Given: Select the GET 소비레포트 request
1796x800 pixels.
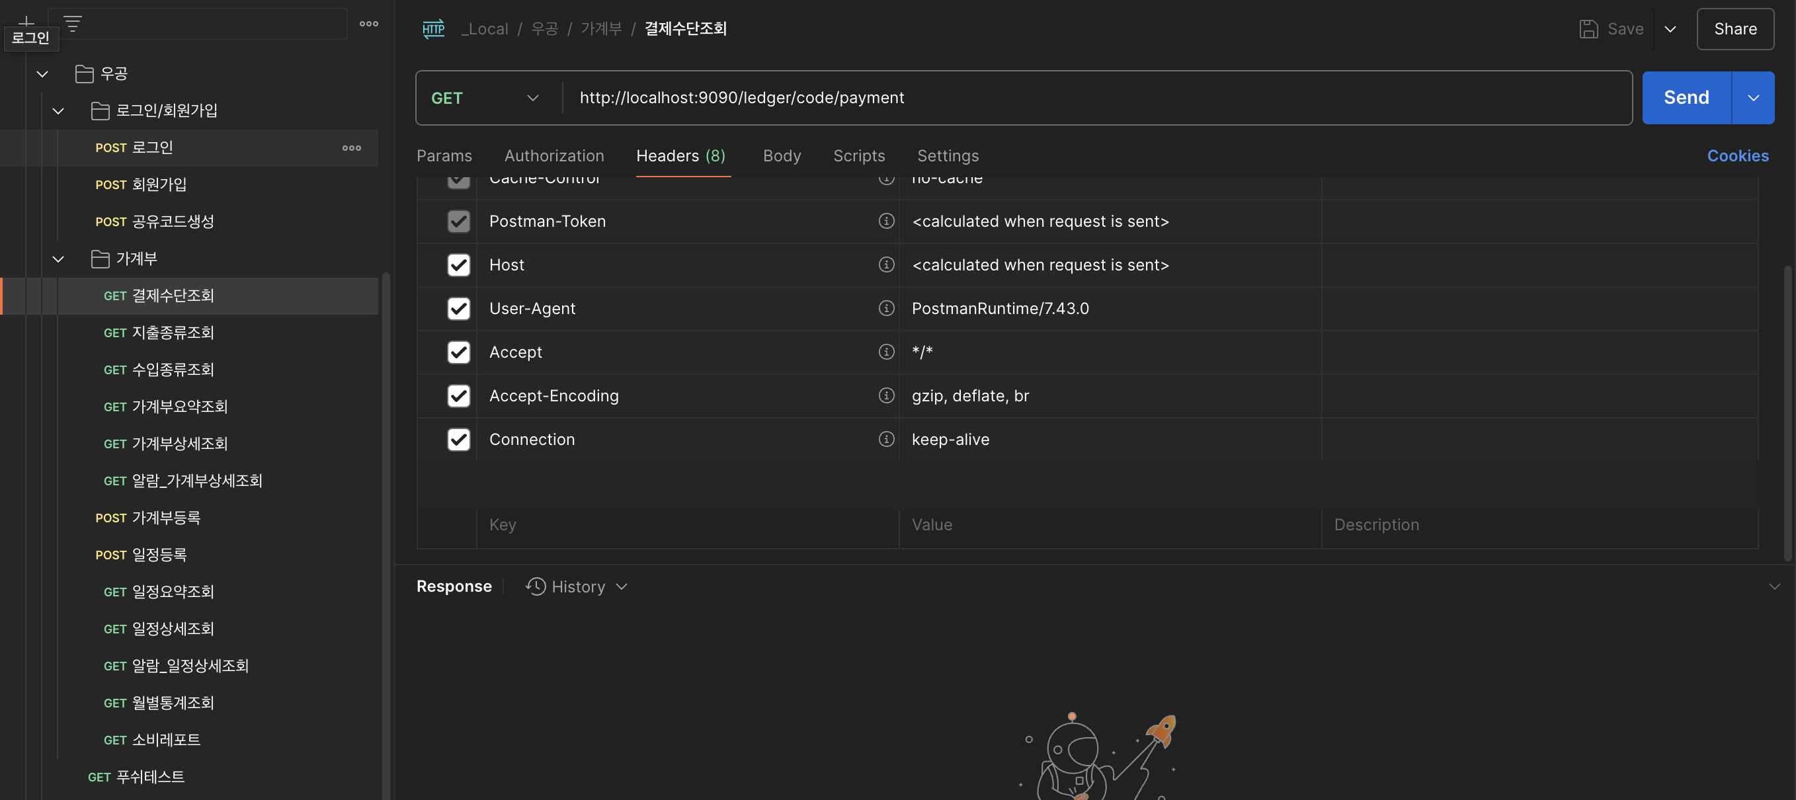Looking at the screenshot, I should pyautogui.click(x=152, y=740).
